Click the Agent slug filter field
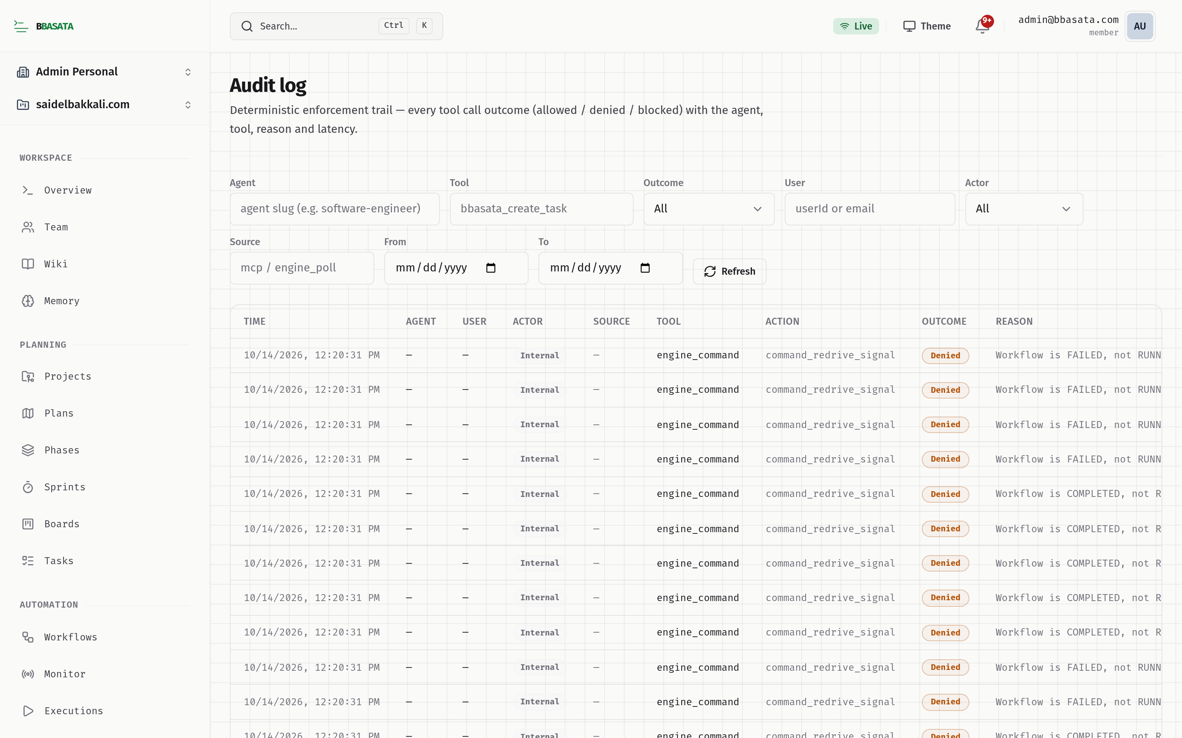This screenshot has height=738, width=1182. (x=334, y=209)
